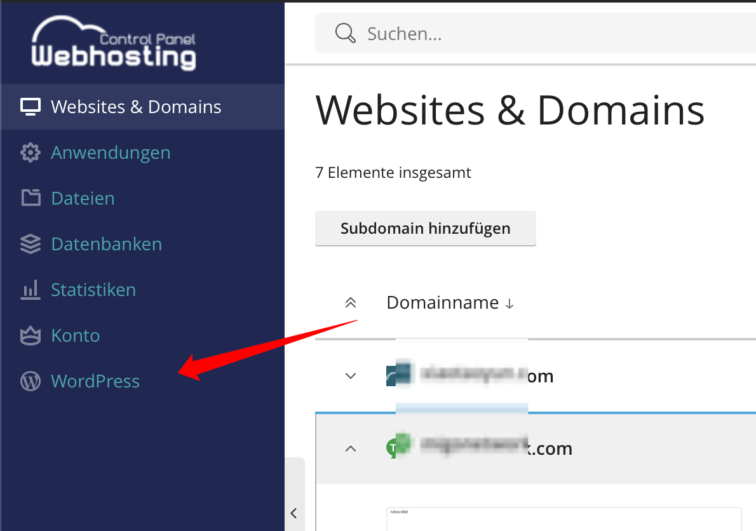Select the Websites & Domains menu entry
The image size is (756, 531).
click(136, 107)
